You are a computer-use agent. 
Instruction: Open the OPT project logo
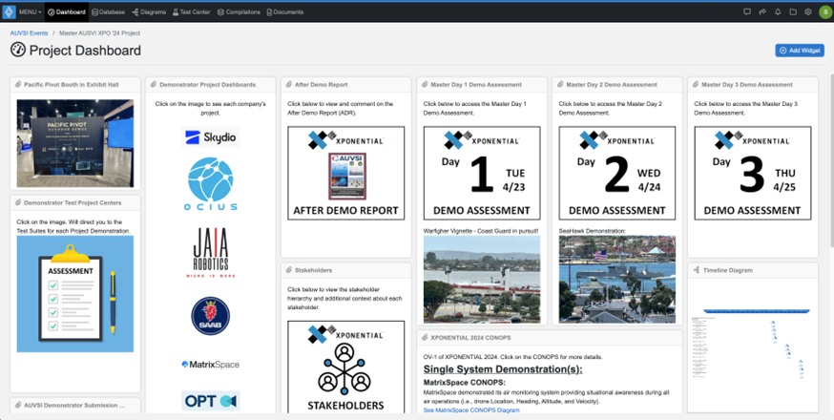point(211,401)
